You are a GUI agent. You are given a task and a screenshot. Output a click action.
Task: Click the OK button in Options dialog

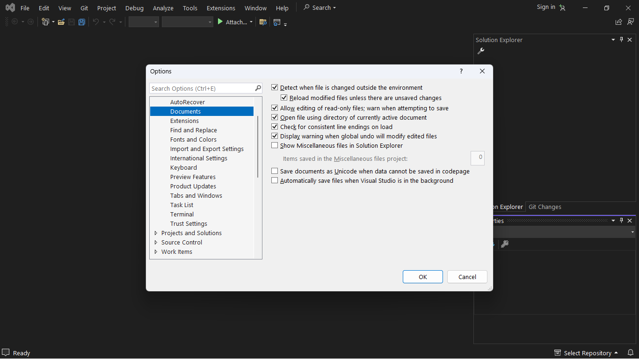coord(422,277)
